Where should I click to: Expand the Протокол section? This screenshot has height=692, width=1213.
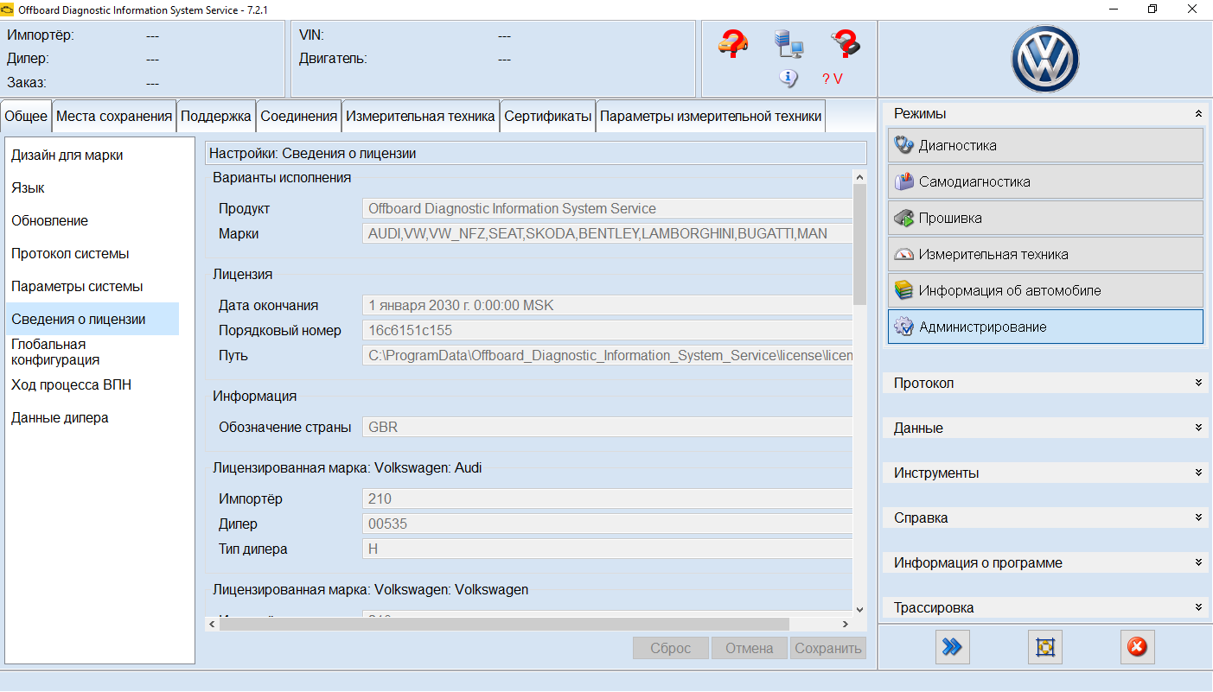[x=1044, y=383]
